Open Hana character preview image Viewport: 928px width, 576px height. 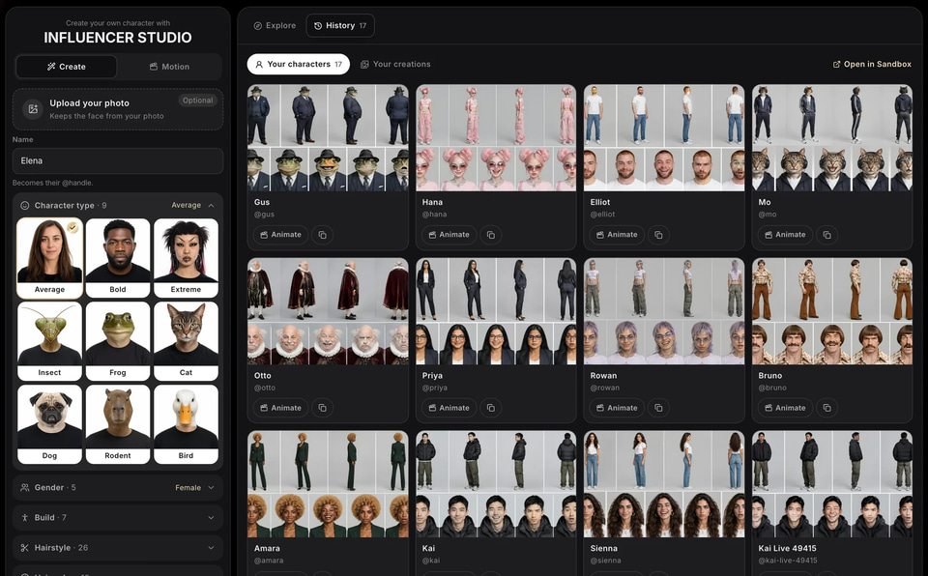[496, 138]
